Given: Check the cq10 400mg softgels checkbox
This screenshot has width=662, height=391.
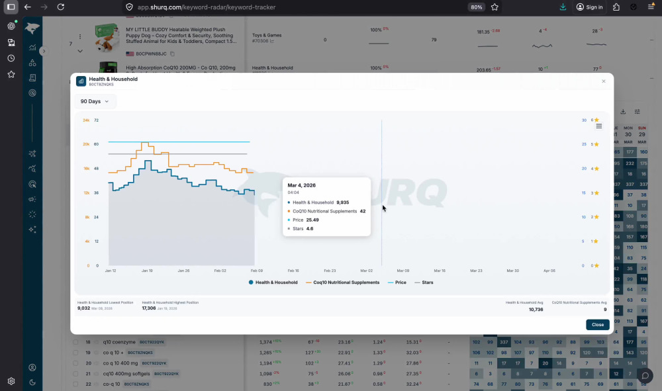Looking at the screenshot, I should [x=75, y=374].
